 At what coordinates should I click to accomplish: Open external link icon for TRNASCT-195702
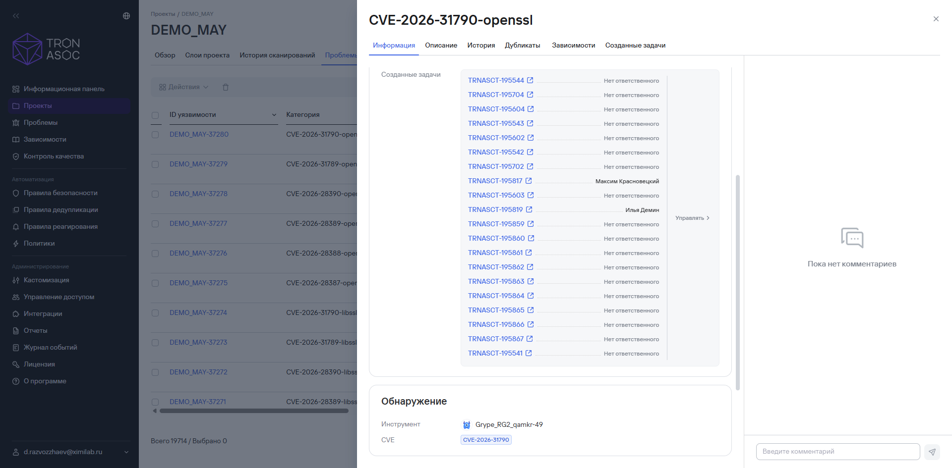tap(530, 166)
